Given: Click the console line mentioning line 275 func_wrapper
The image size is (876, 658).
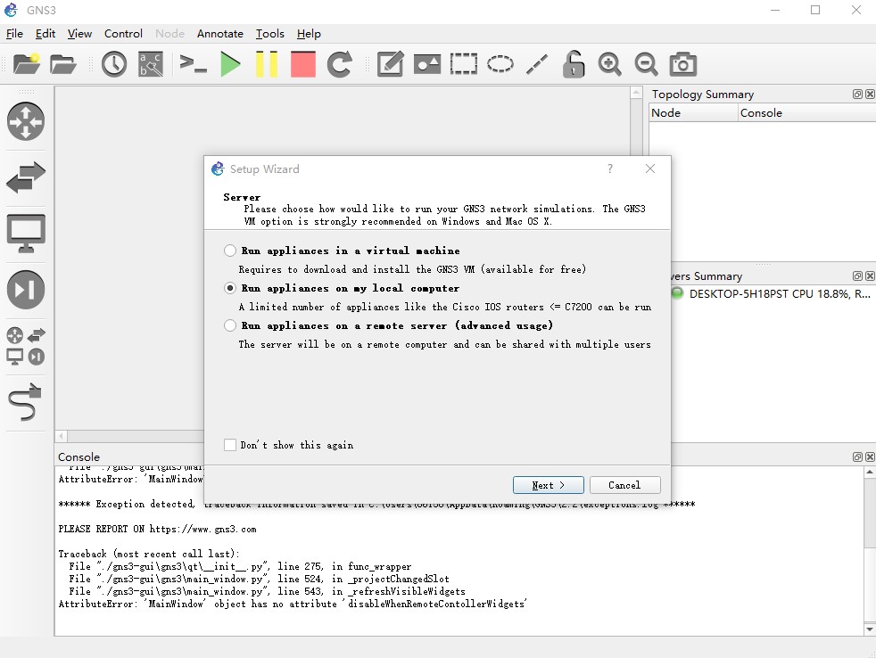Looking at the screenshot, I should [x=240, y=566].
